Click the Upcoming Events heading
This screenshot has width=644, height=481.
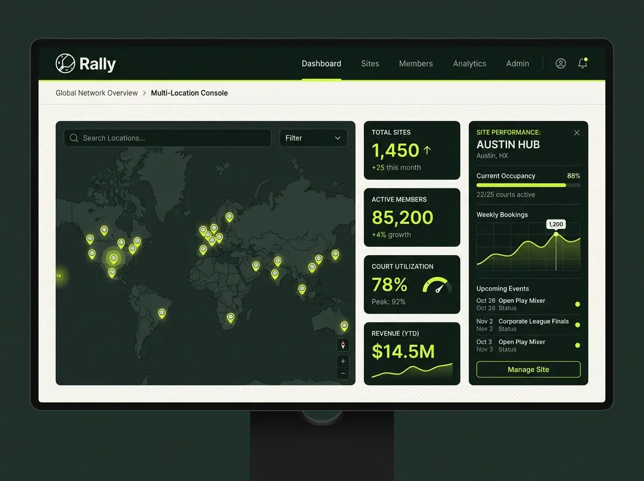click(x=503, y=288)
